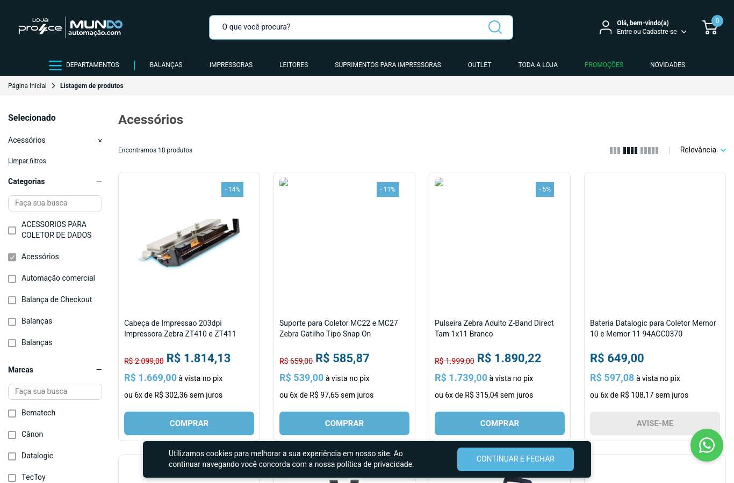Viewport: 734px width, 483px height.
Task: Expand the Entre ou Cadastre-se account dropdown
Action: tap(652, 32)
